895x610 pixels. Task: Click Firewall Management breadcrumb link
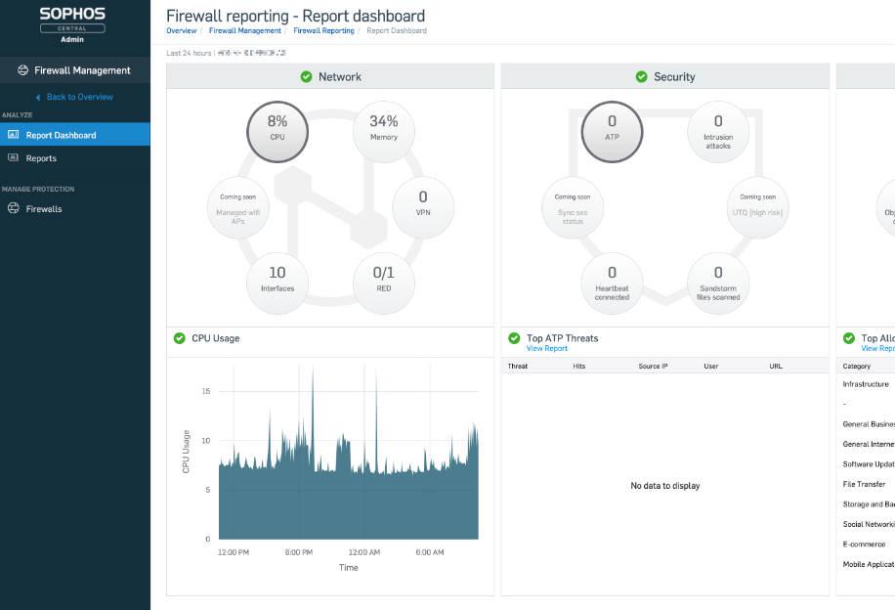click(245, 31)
